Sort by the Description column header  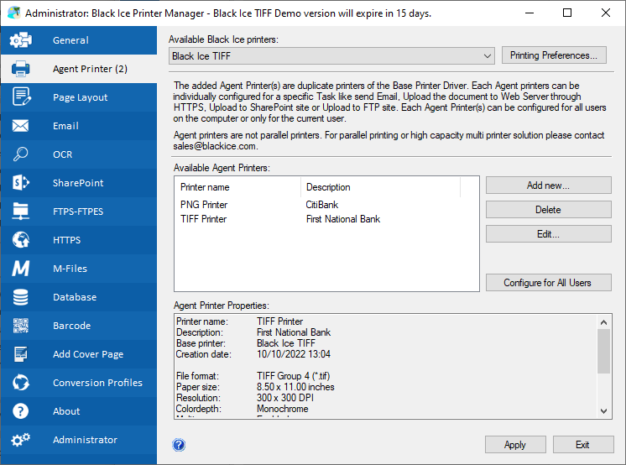pos(328,187)
